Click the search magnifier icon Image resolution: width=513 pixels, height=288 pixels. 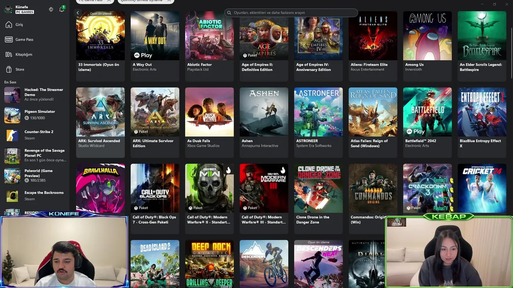point(229,13)
